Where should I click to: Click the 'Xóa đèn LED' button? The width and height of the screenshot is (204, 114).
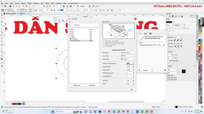tap(92, 85)
